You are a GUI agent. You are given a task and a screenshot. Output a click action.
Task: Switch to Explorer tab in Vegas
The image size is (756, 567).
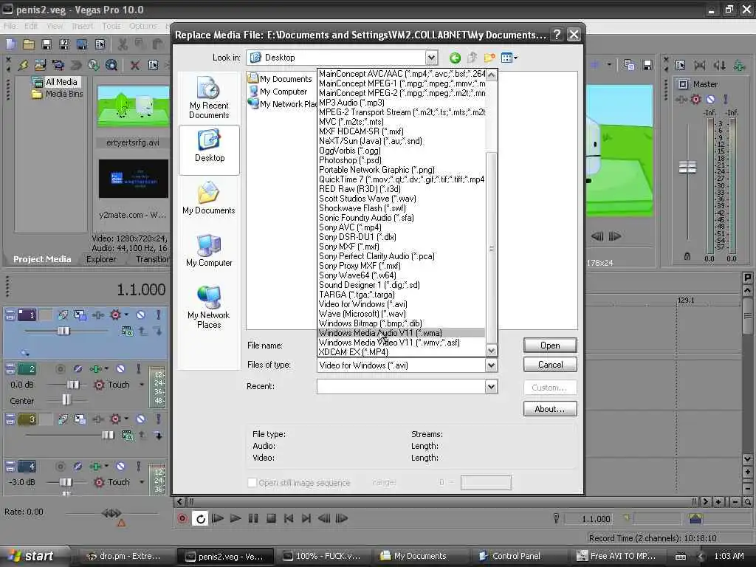(x=101, y=259)
